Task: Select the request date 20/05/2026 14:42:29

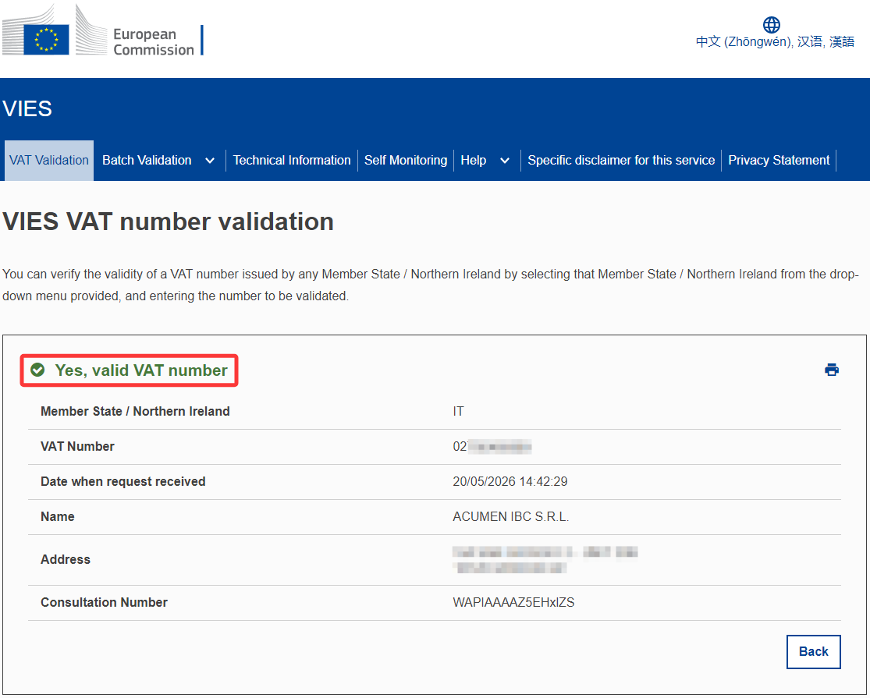Action: point(510,482)
